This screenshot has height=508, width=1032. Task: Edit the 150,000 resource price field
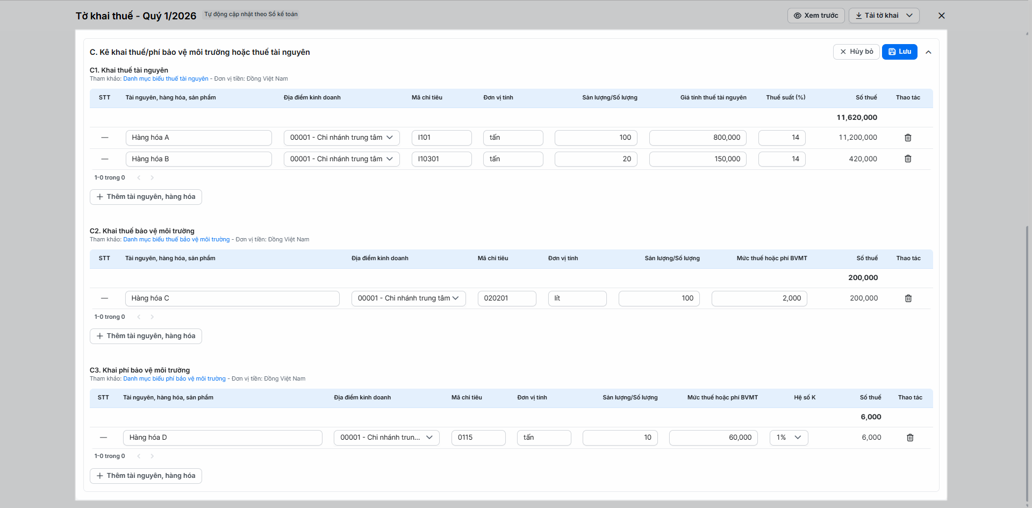click(698, 159)
